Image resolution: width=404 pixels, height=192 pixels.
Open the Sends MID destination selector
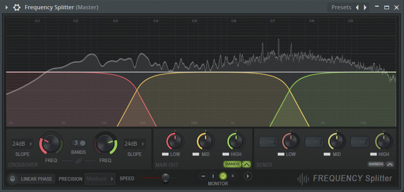pos(314,142)
